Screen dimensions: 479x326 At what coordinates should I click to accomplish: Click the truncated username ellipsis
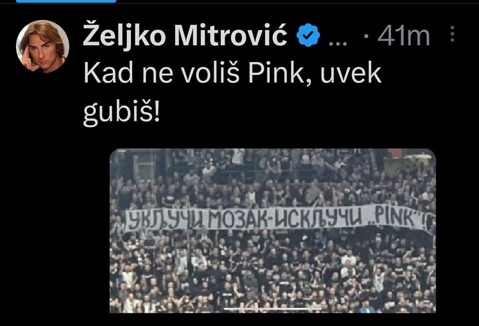[x=338, y=43]
